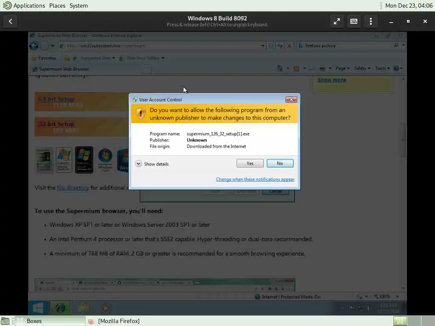435x326 pixels.
Task: Open the Places menu in top panel
Action: coord(57,6)
